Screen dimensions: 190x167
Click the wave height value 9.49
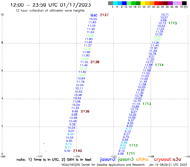click(x=67, y=151)
